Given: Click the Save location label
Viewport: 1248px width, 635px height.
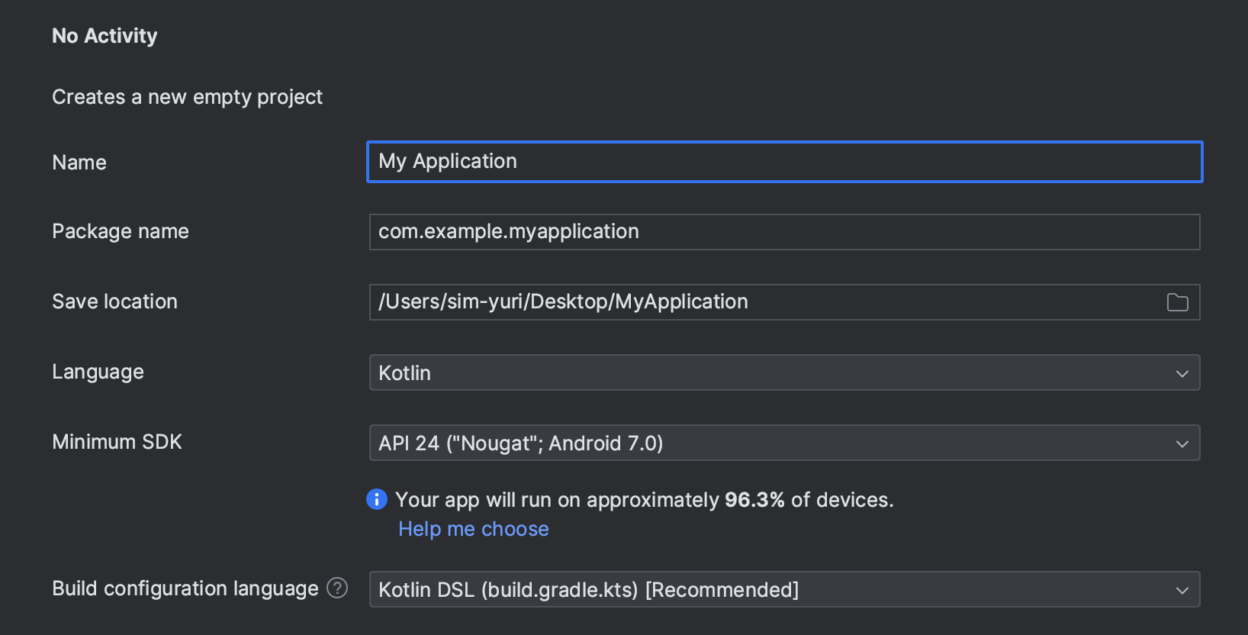Looking at the screenshot, I should pyautogui.click(x=114, y=301).
